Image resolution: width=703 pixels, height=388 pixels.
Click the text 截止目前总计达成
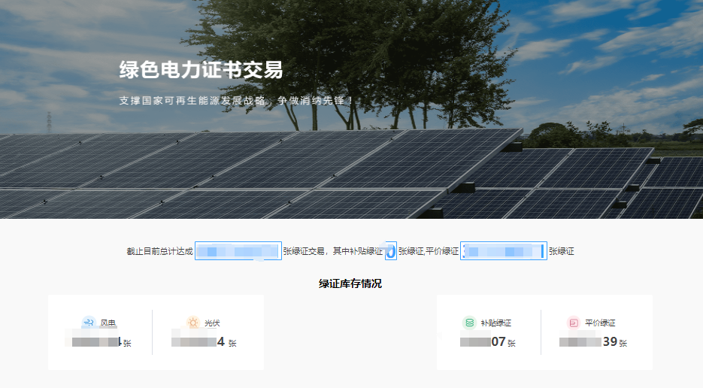point(159,251)
